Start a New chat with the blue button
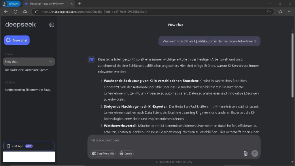295x166 pixels. point(16,40)
